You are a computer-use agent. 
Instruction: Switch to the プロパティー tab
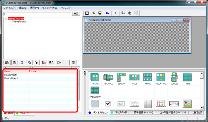(x=25, y=113)
